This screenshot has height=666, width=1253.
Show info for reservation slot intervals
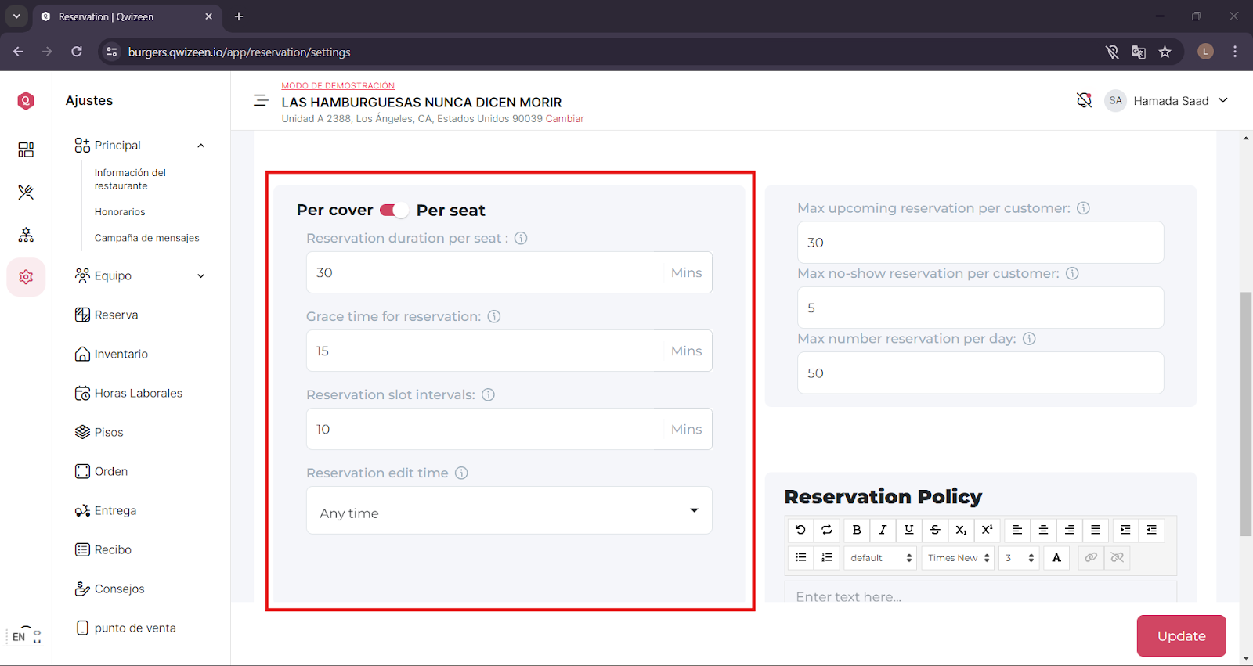[x=488, y=394]
